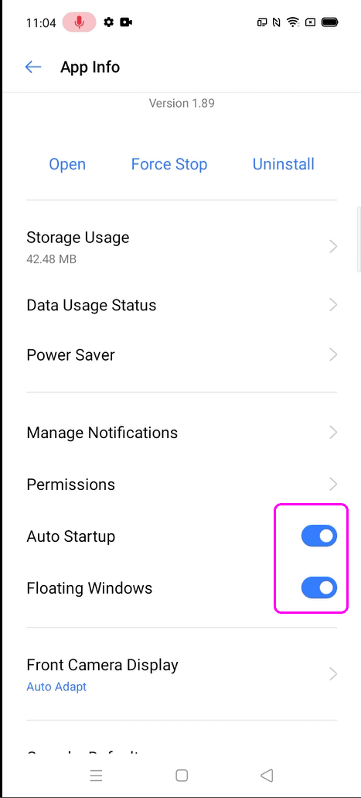Tap the Uninstall button
This screenshot has width=361, height=798.
(283, 164)
